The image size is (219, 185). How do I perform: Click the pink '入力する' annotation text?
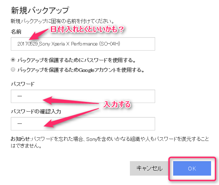[x=117, y=104]
